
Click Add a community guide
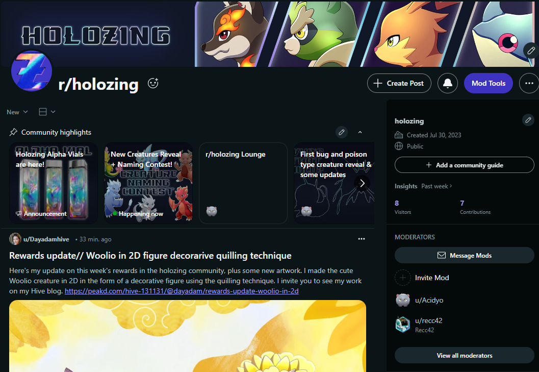(x=465, y=165)
